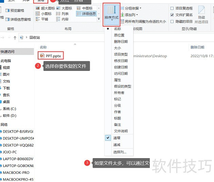Sort by 标记 in menu
Screen dimensions: 214x182
click(118, 99)
